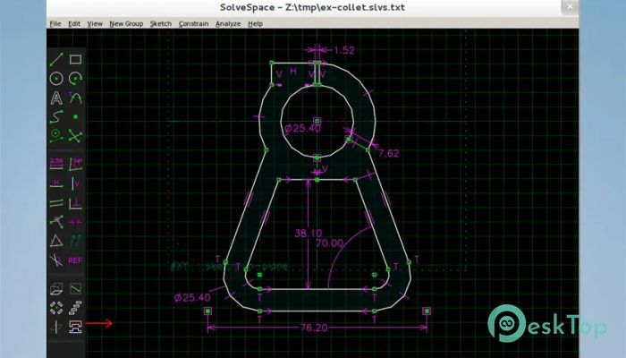Select the Ø25.40 dimension inside the circle

coord(302,128)
